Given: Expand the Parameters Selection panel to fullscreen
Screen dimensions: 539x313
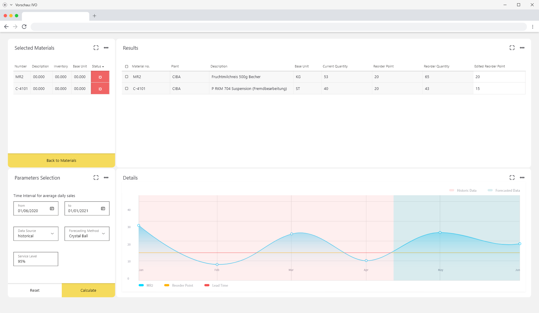Looking at the screenshot, I should [96, 178].
